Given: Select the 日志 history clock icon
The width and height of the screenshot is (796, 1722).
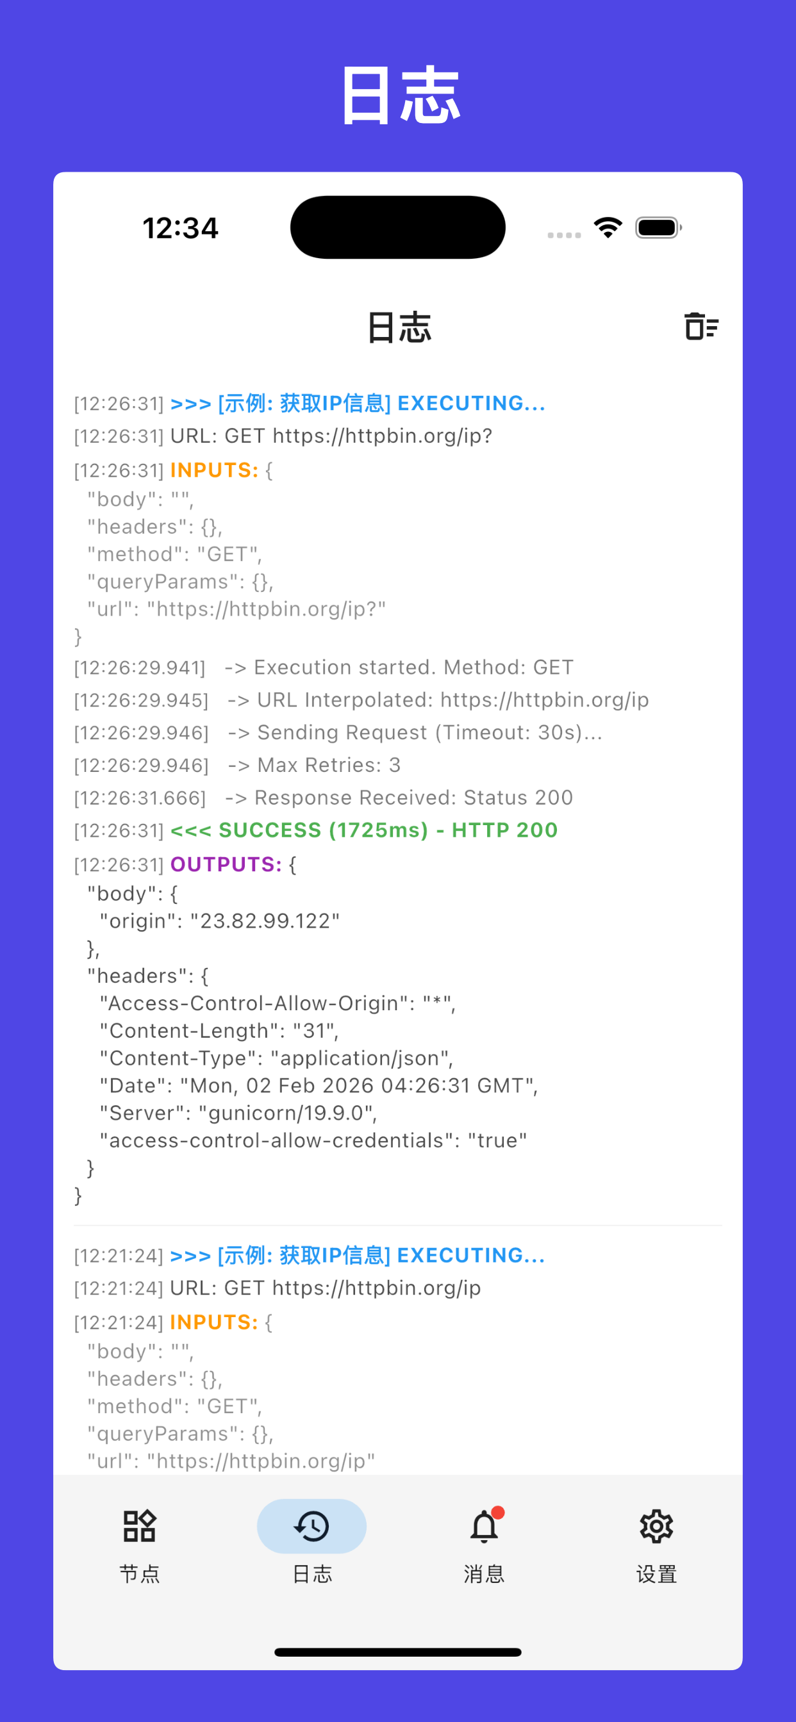Looking at the screenshot, I should tap(311, 1526).
